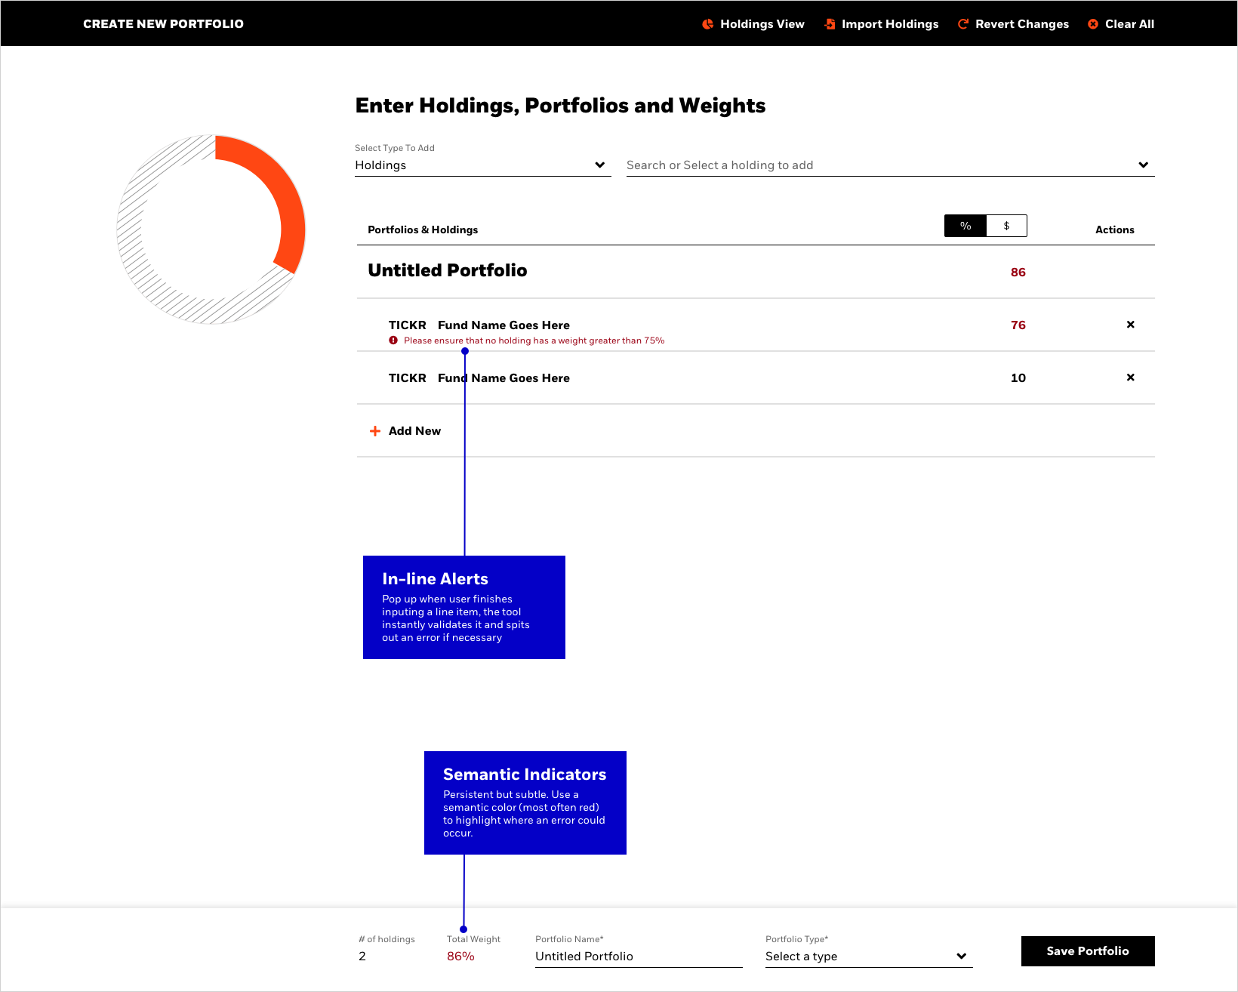Click the Save Portfolio button
Screen dimensions: 1238x992
1088,951
